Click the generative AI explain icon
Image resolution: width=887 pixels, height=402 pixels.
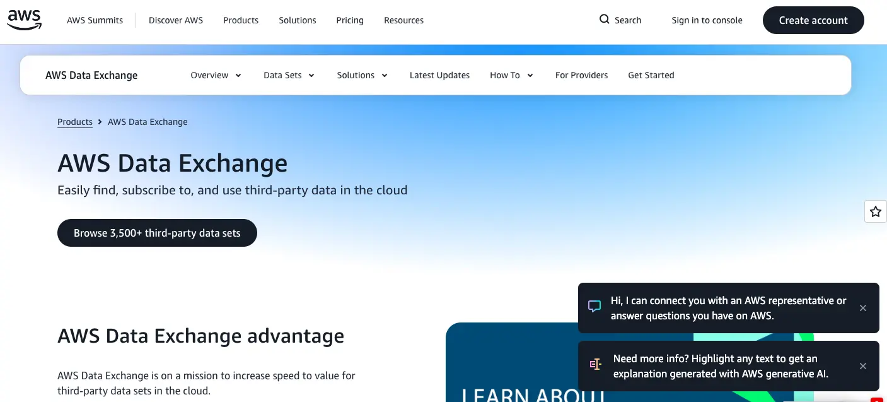[595, 365]
